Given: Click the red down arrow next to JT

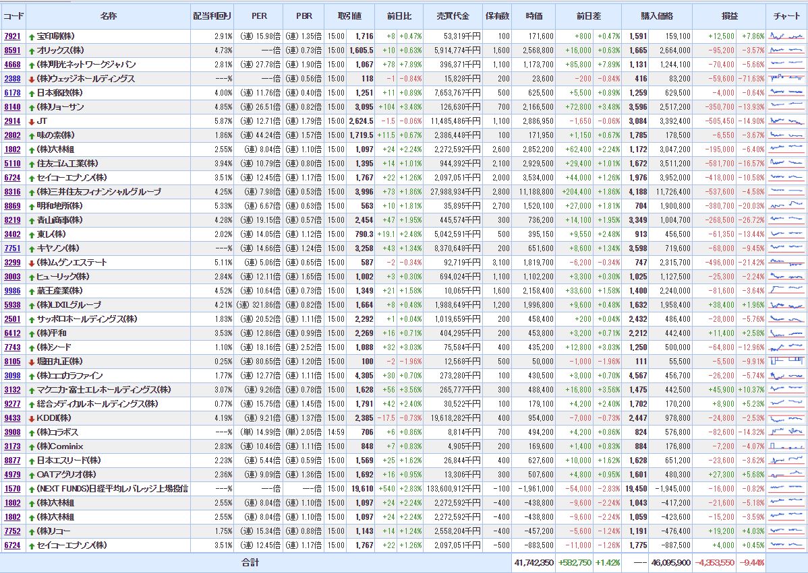Looking at the screenshot, I should 32,121.
